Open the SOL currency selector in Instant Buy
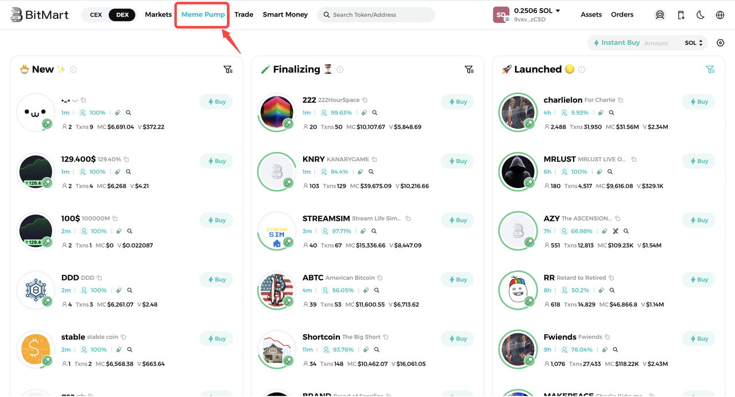Image resolution: width=735 pixels, height=397 pixels. point(694,43)
